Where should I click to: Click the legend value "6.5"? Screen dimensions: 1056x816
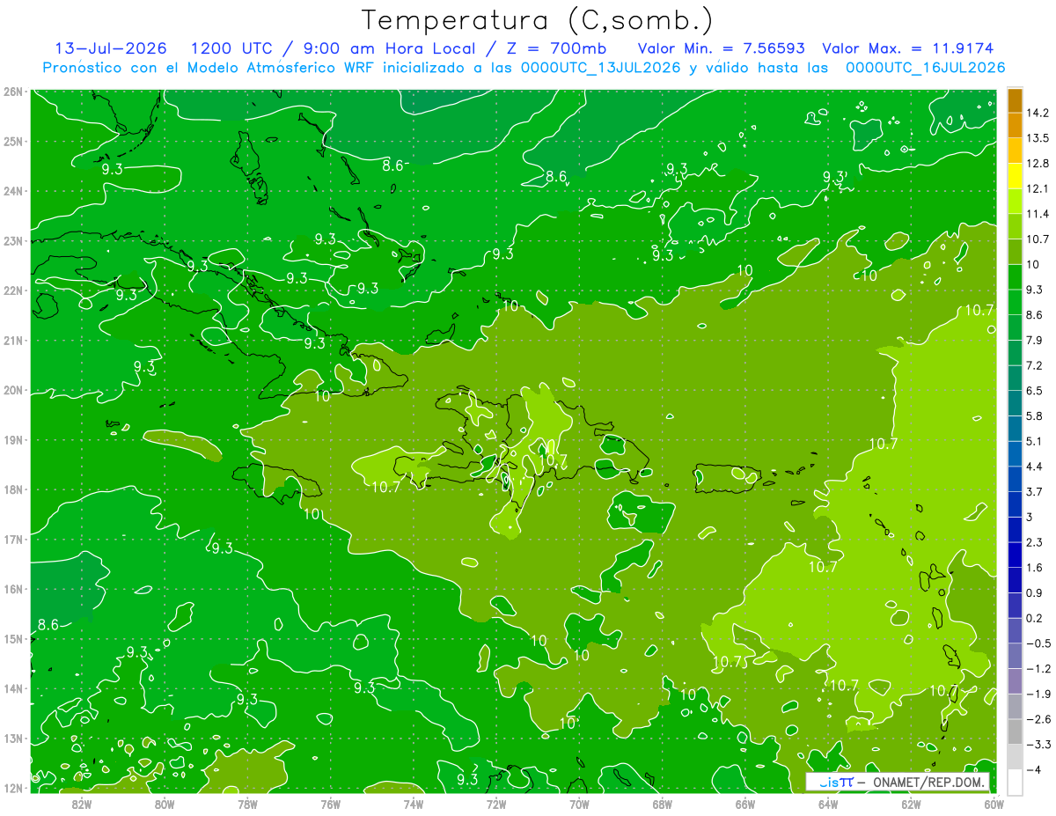pyautogui.click(x=1035, y=390)
